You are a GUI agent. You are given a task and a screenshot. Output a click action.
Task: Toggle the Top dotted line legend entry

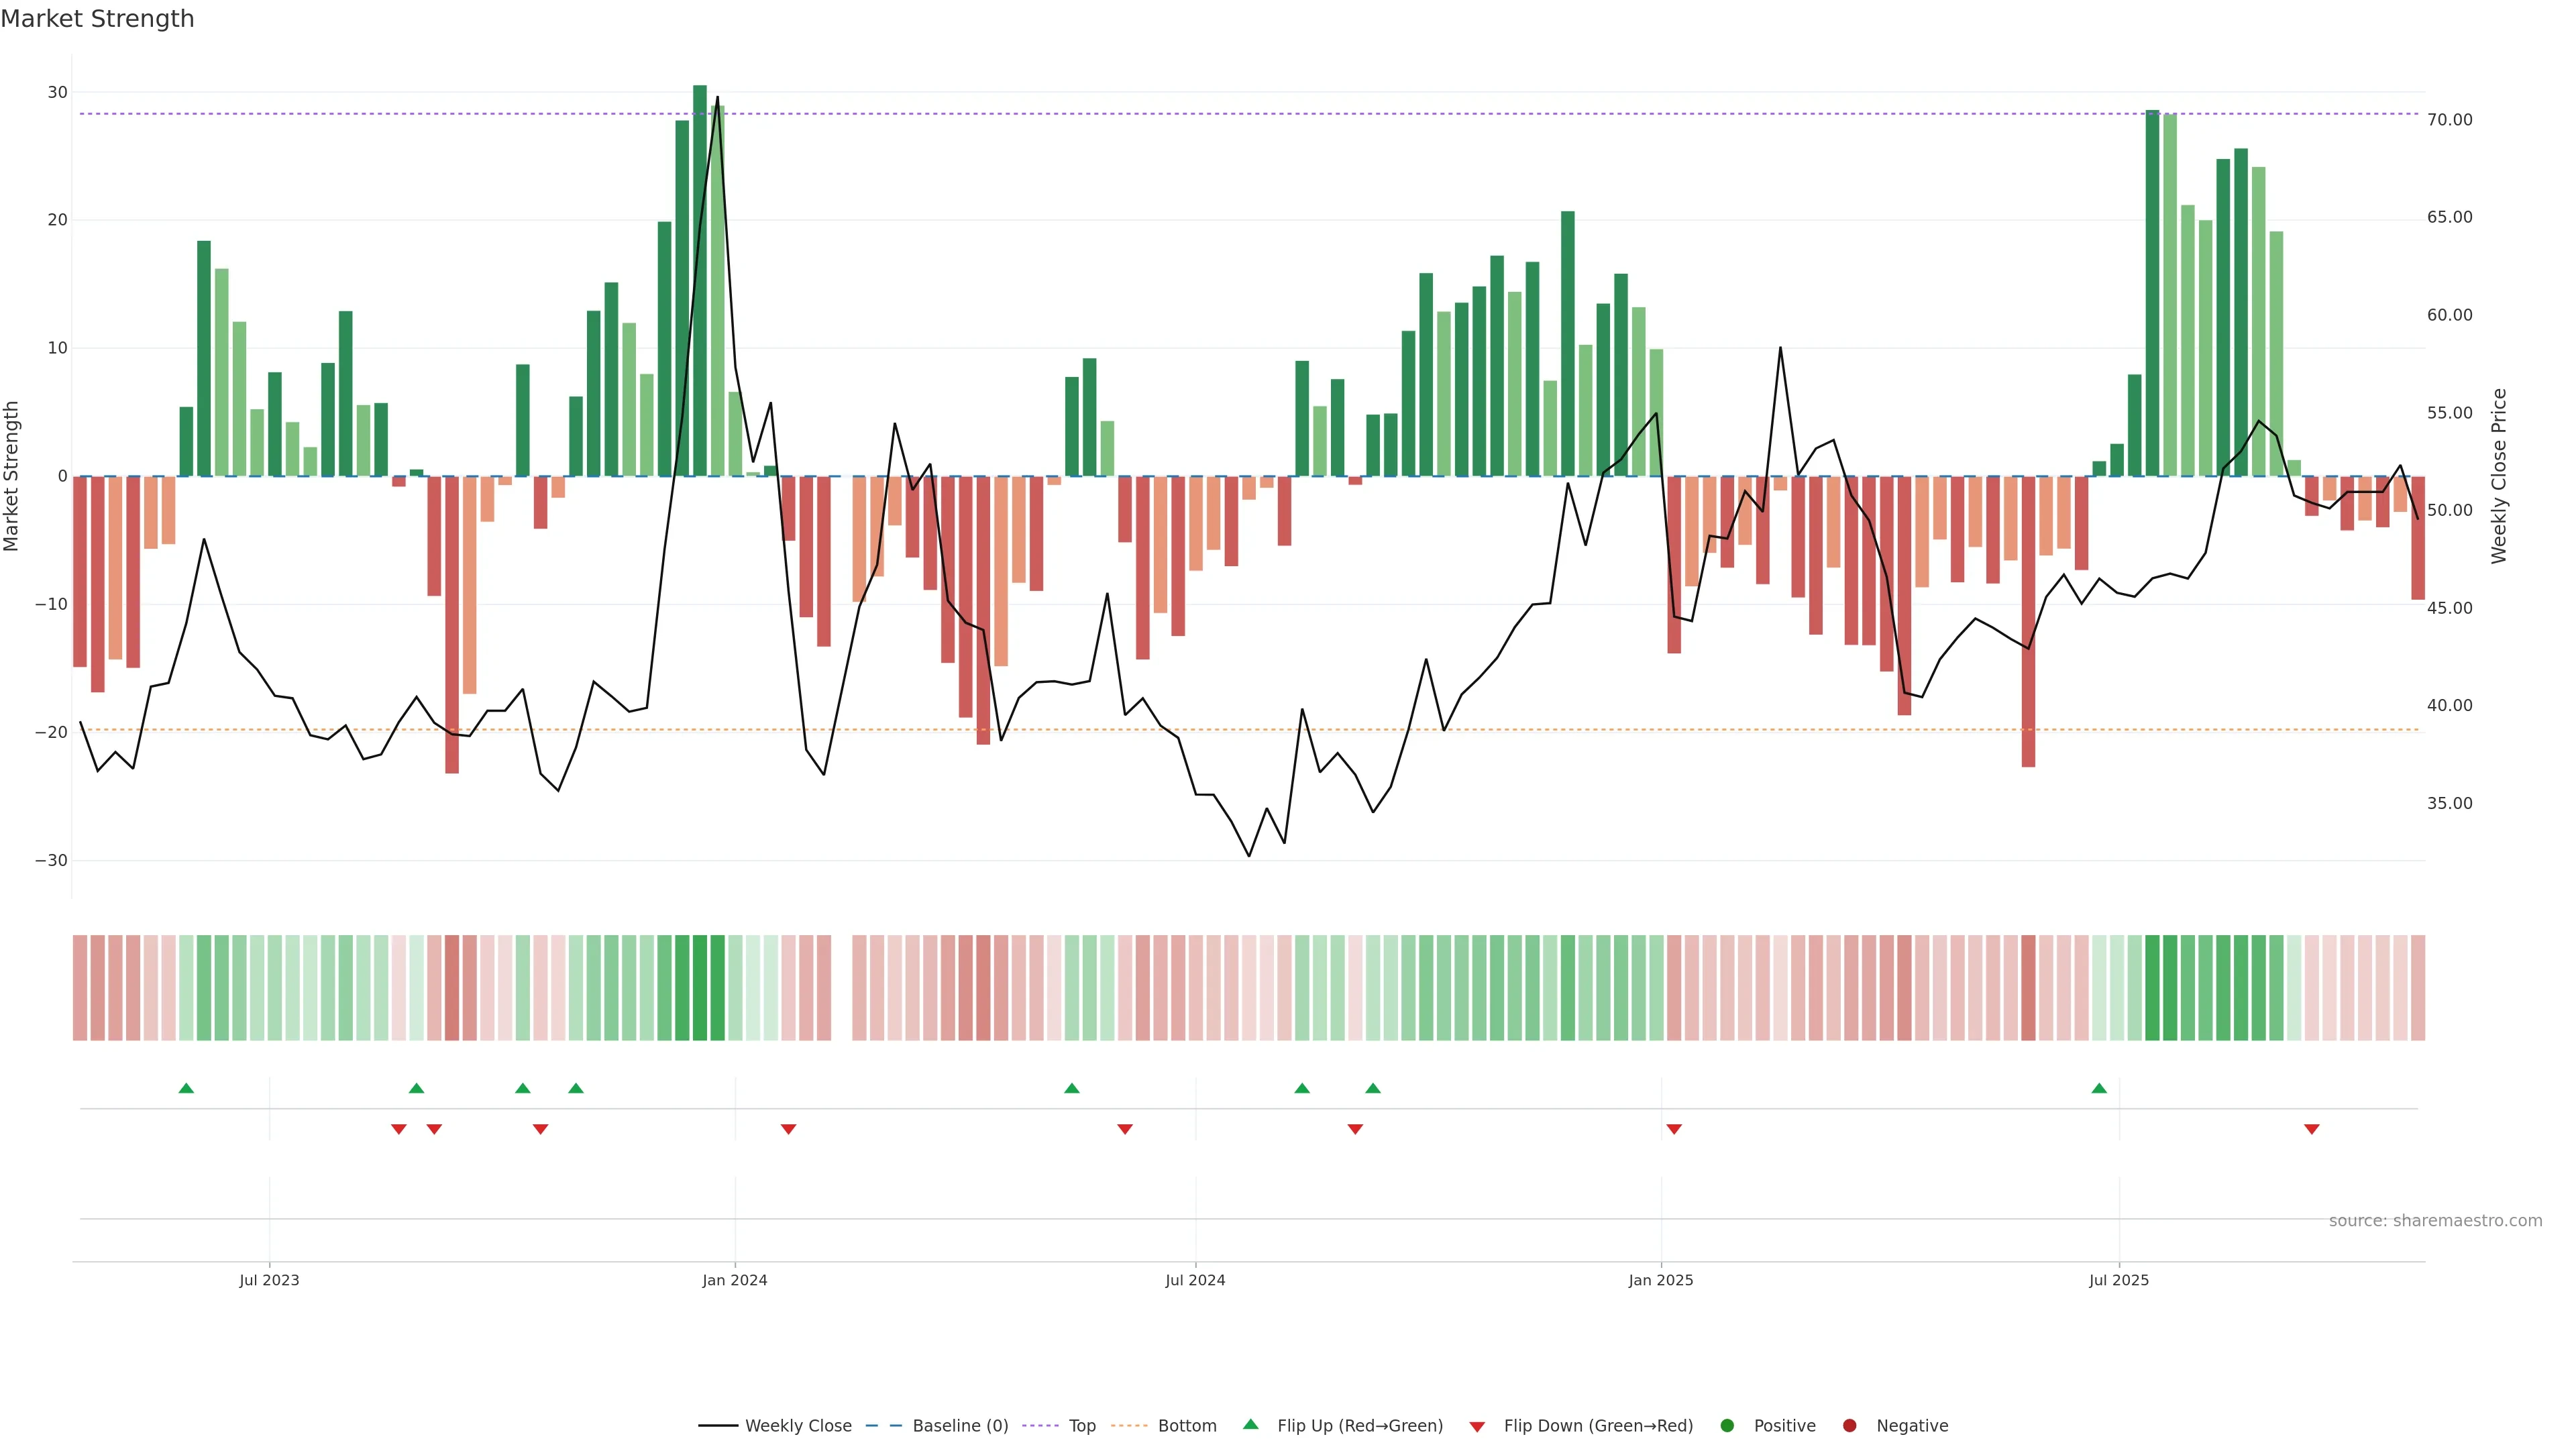click(1081, 1426)
